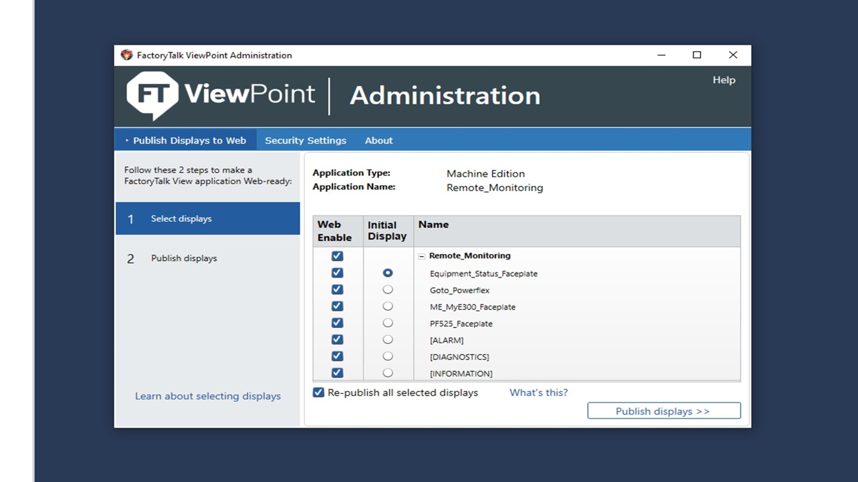Click the FactoryTalk app icon in title bar
The width and height of the screenshot is (858, 482).
[127, 55]
